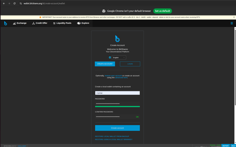Click the Chrome logo in default browser banner
Screen dimensions: 236x147
point(104,11)
